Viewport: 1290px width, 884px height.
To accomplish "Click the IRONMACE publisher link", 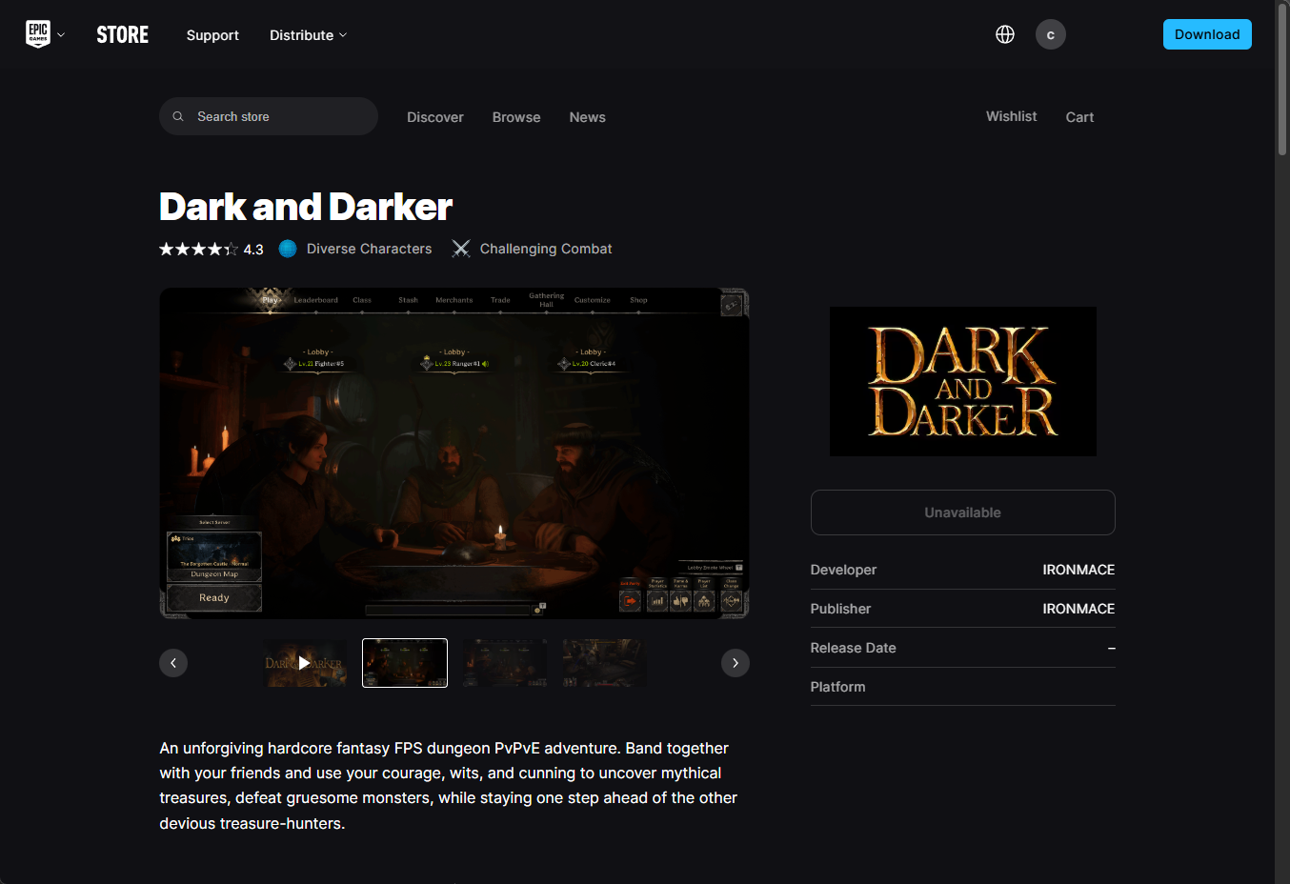I will 1078,609.
